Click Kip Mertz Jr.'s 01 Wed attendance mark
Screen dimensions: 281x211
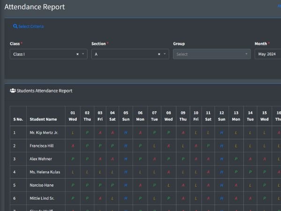73,133
